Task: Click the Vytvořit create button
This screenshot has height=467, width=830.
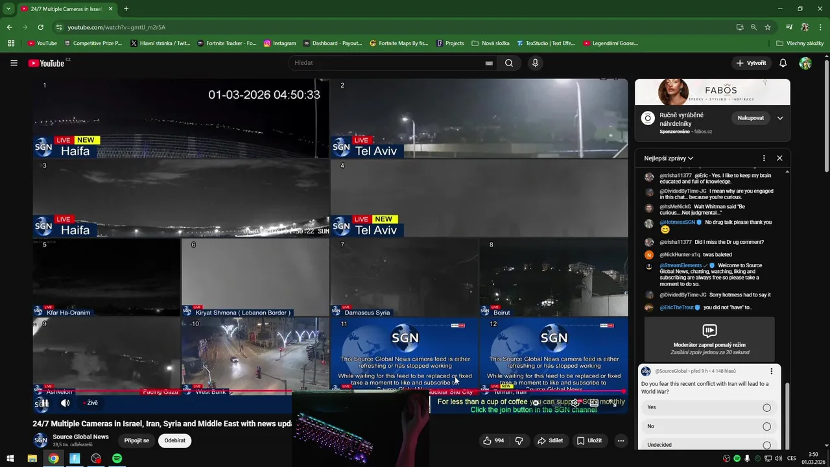Action: pos(751,63)
